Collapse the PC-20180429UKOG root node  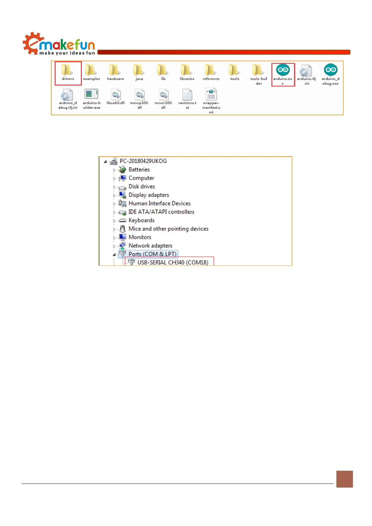coord(105,162)
